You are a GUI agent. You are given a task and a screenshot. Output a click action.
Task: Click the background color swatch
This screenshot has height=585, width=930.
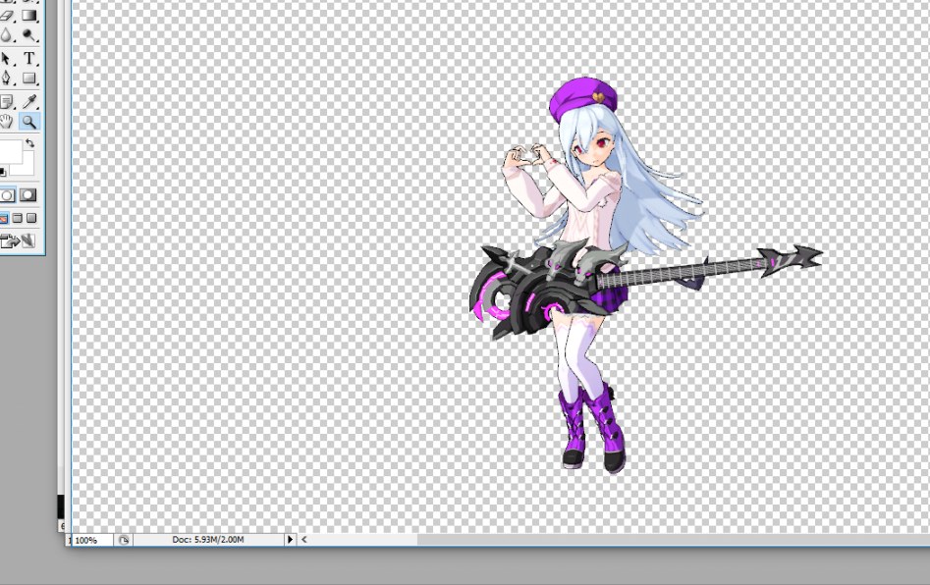tap(25, 163)
